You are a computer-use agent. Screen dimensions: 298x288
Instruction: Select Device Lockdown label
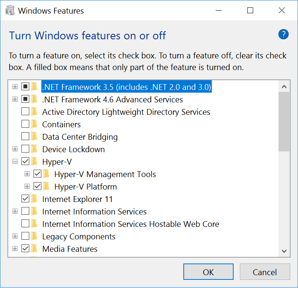click(x=73, y=149)
